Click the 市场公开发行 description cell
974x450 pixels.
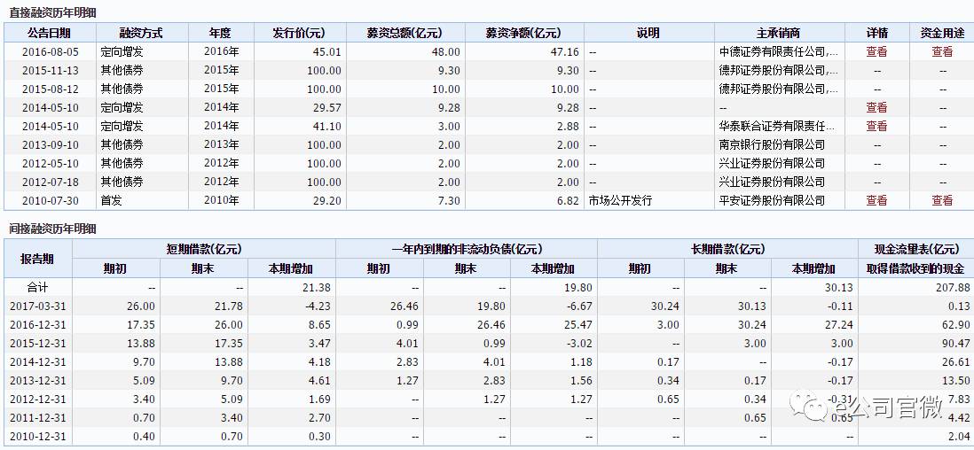point(620,200)
